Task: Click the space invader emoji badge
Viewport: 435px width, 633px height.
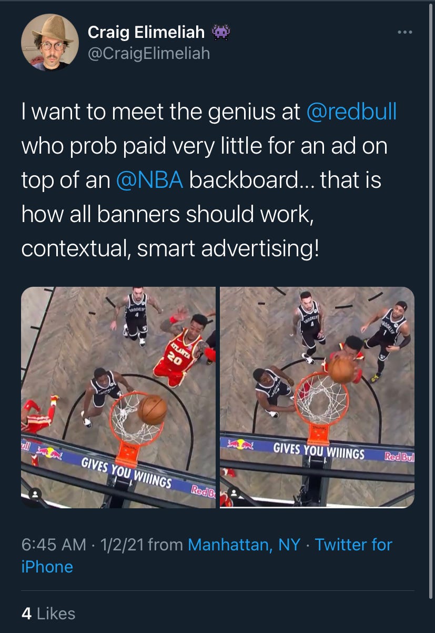Action: point(221,33)
